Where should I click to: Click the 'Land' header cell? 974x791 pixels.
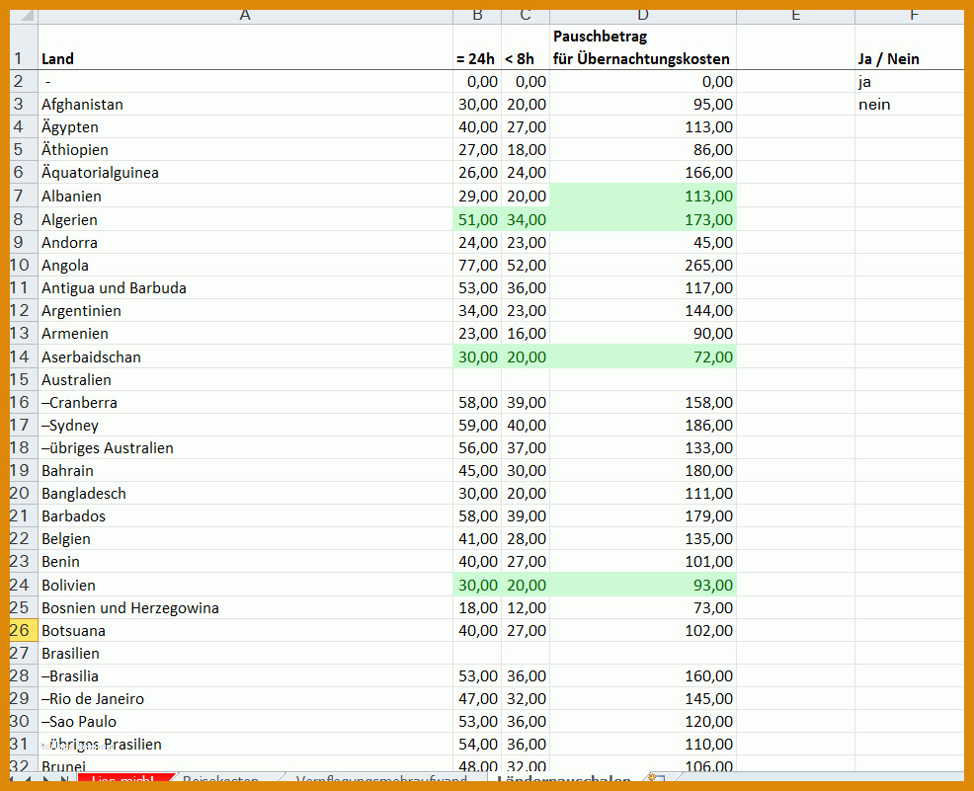[245, 47]
